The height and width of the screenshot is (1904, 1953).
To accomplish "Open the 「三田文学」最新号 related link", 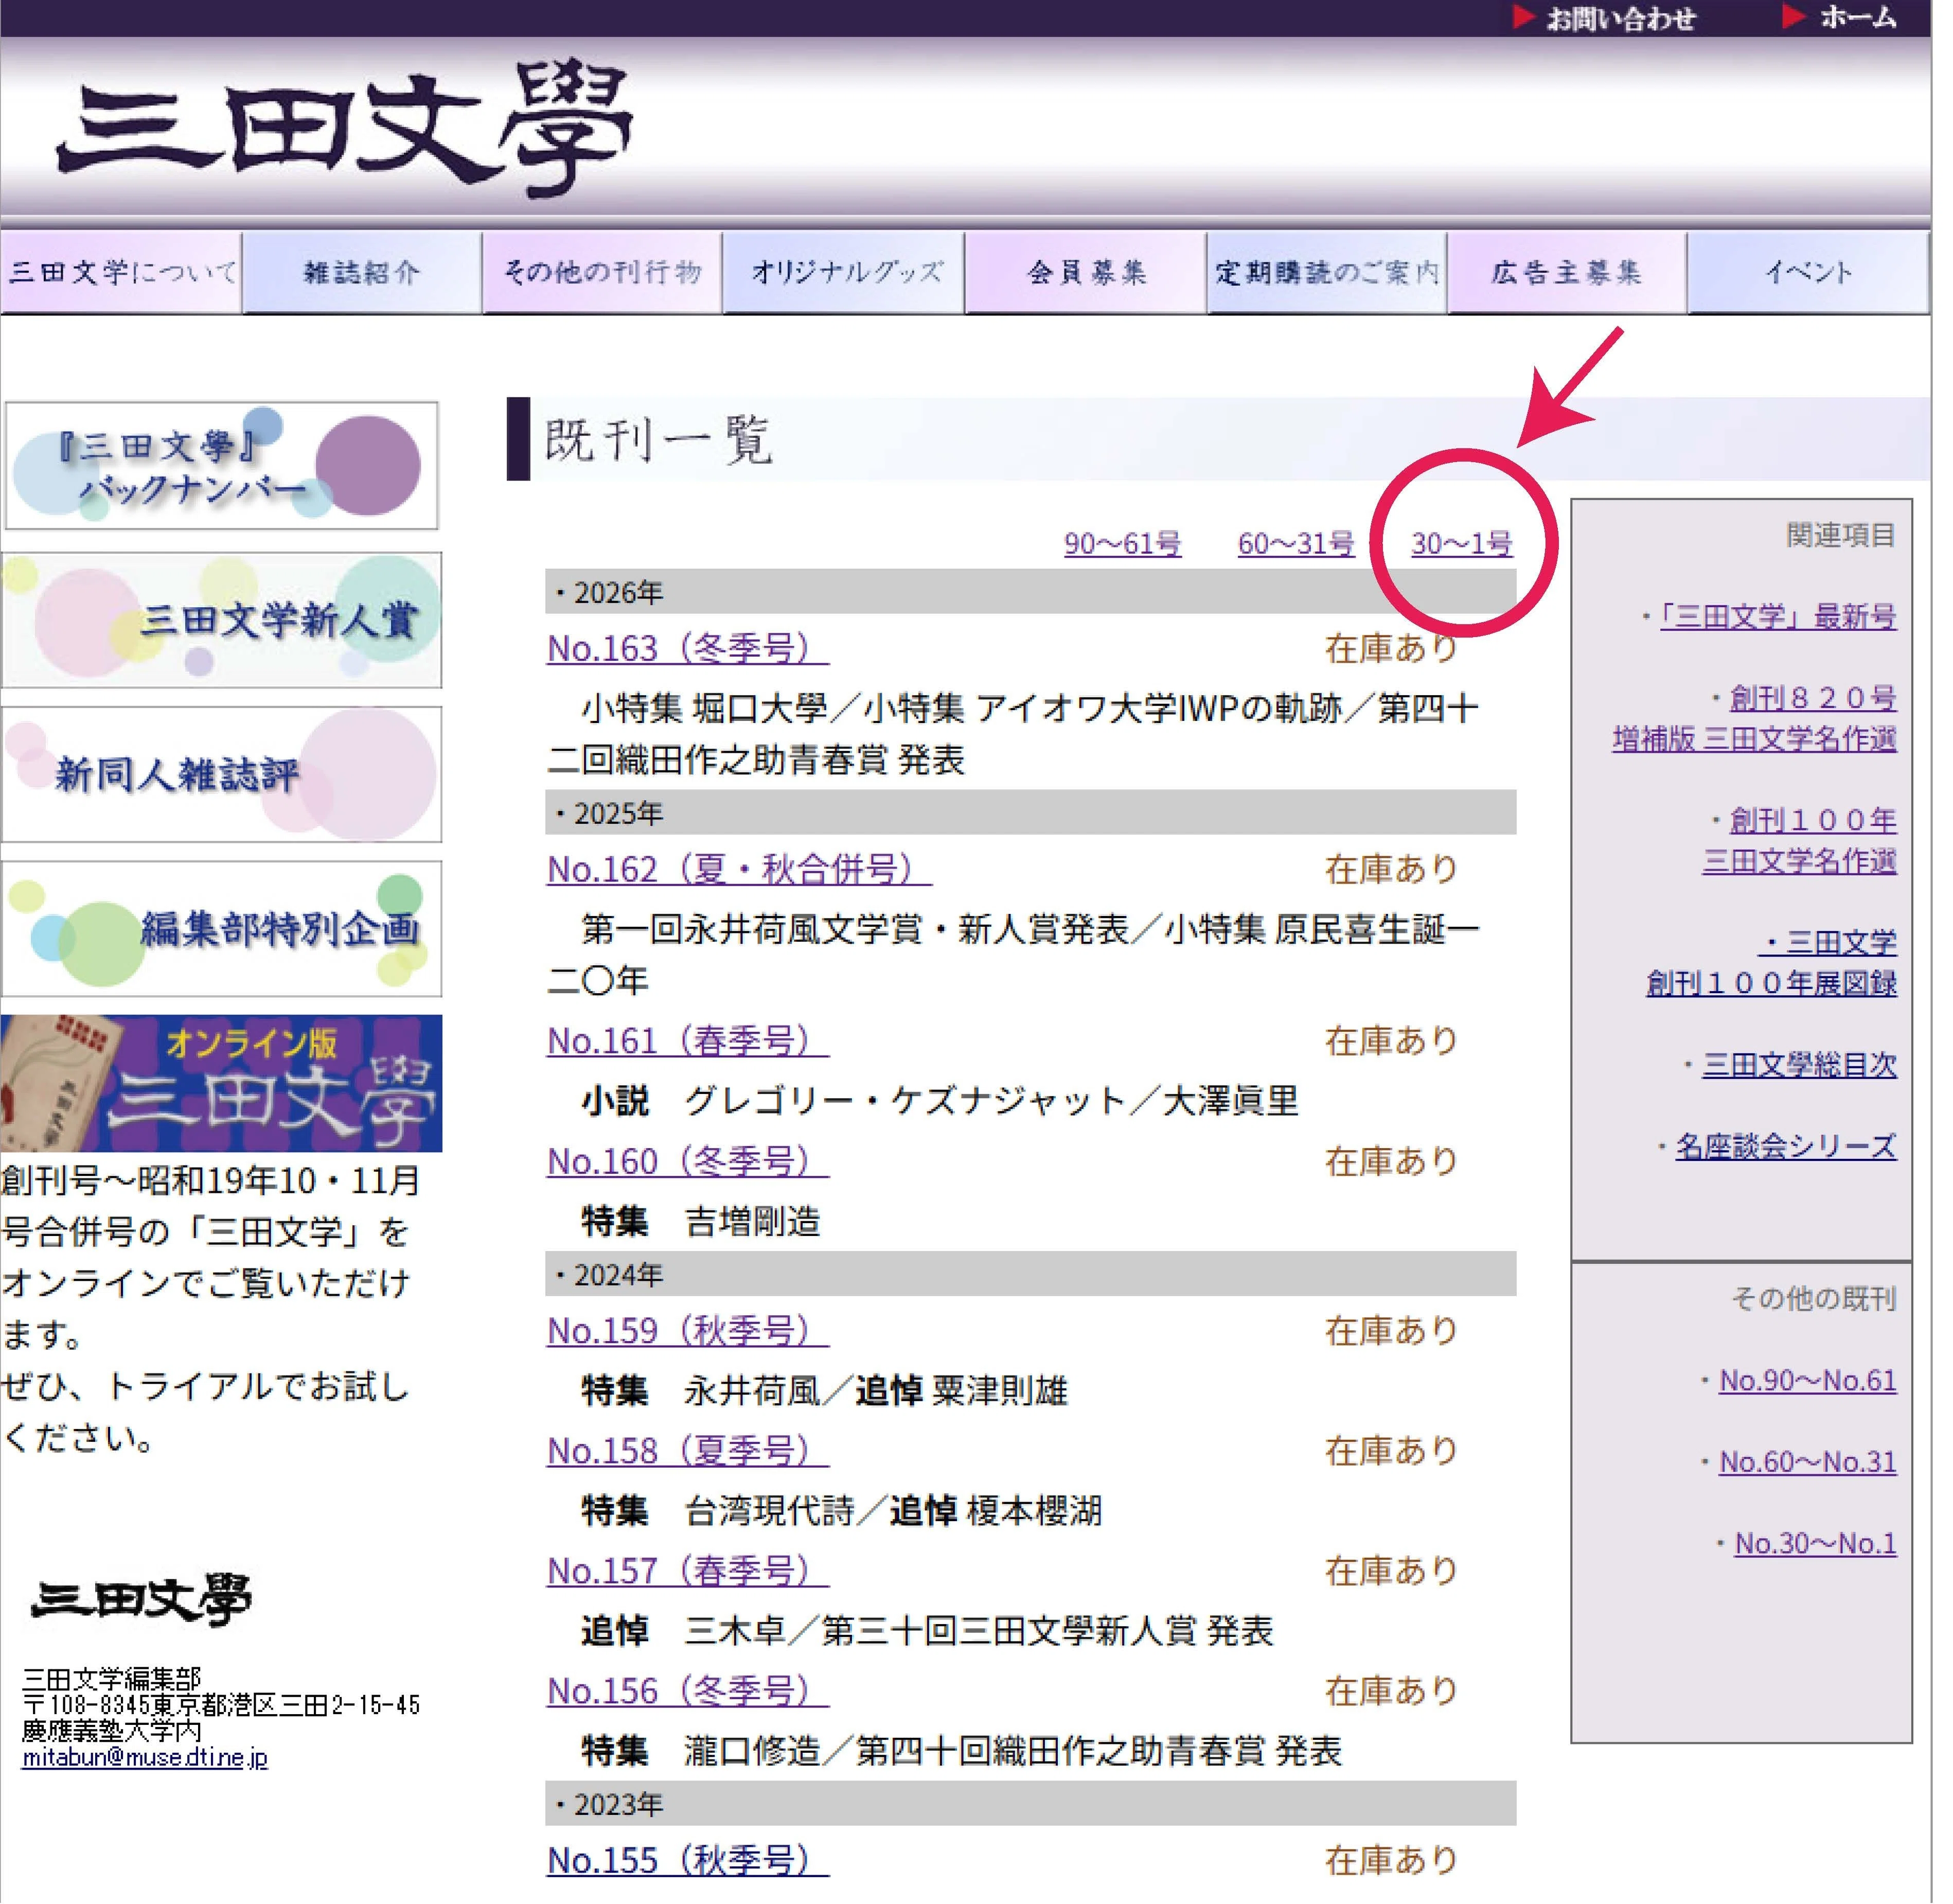I will pos(1778,616).
